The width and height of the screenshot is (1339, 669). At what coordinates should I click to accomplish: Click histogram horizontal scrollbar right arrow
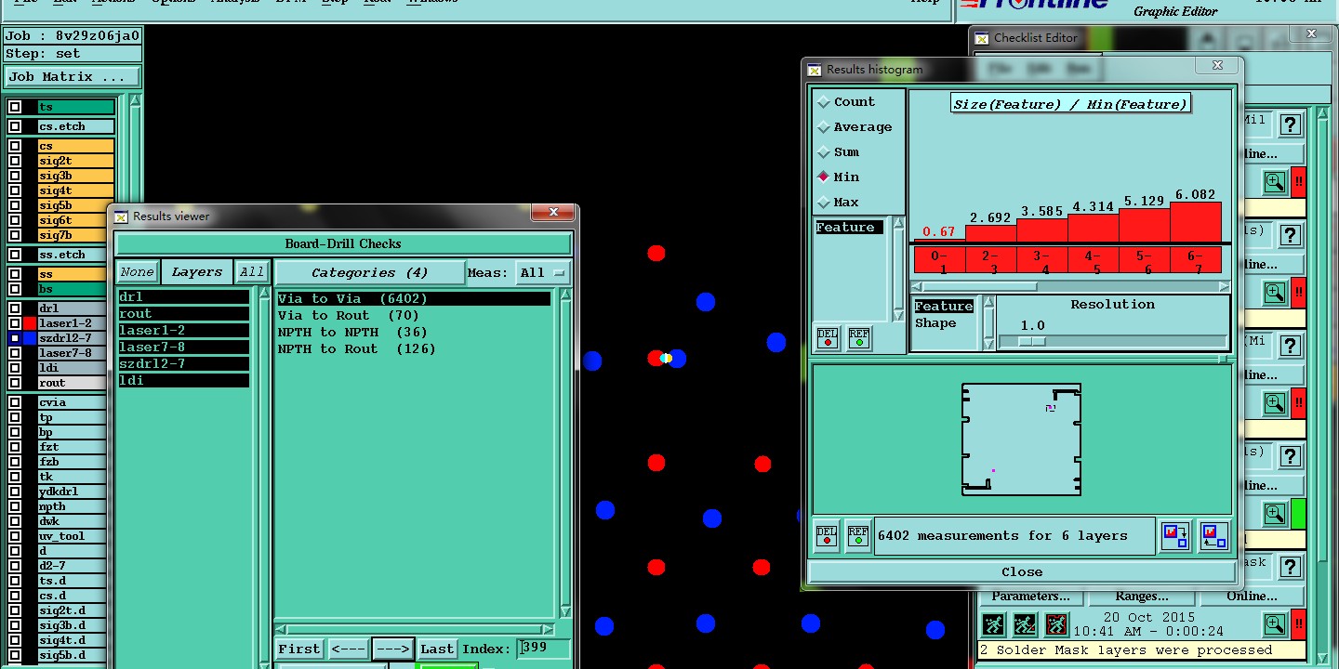[x=1224, y=286]
